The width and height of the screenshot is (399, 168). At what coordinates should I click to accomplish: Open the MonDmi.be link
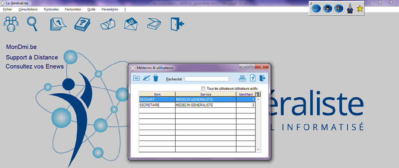click(x=22, y=47)
